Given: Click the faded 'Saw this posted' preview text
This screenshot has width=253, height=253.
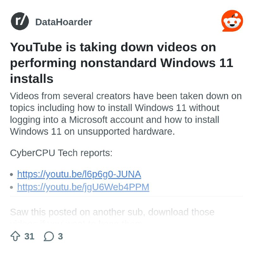Looking at the screenshot, I should click(x=112, y=212).
